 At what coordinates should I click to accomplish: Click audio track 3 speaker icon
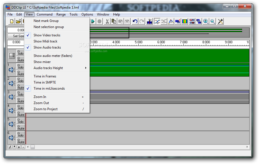point(12,97)
